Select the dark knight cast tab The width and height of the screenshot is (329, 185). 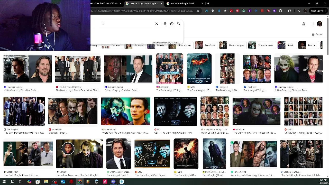click(x=144, y=3)
